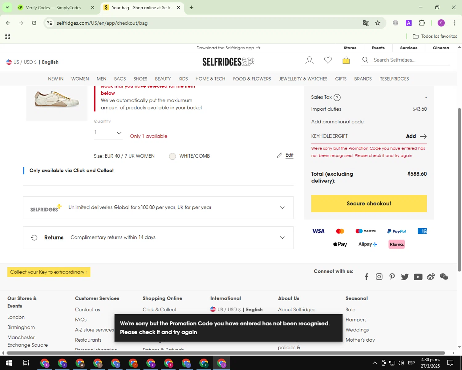Viewport: 462px width, 370px height.
Task: Open Selfridges Weibo icon
Action: tap(431, 277)
